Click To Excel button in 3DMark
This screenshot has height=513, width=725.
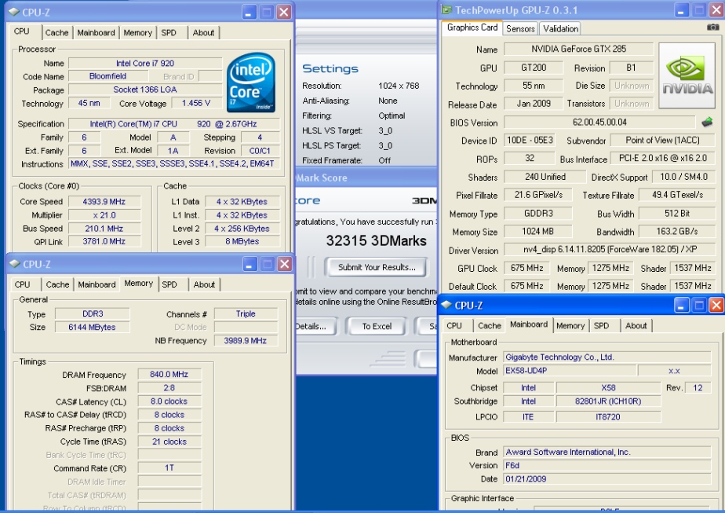coord(377,326)
